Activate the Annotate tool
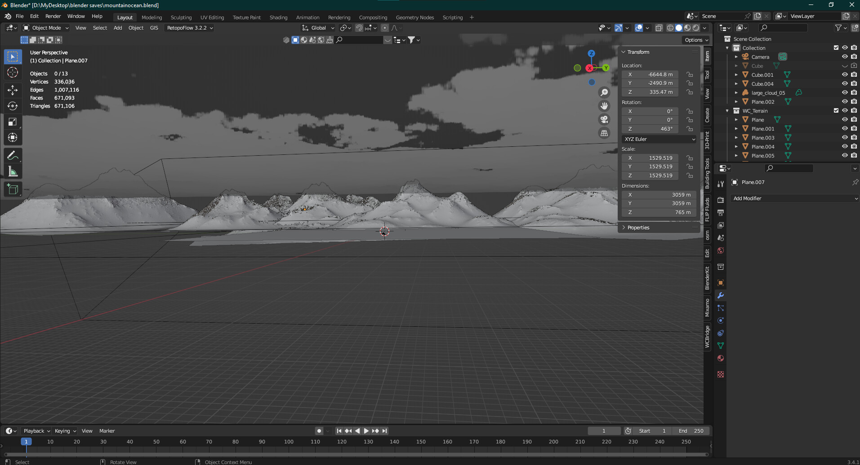The width and height of the screenshot is (860, 465). click(x=13, y=155)
